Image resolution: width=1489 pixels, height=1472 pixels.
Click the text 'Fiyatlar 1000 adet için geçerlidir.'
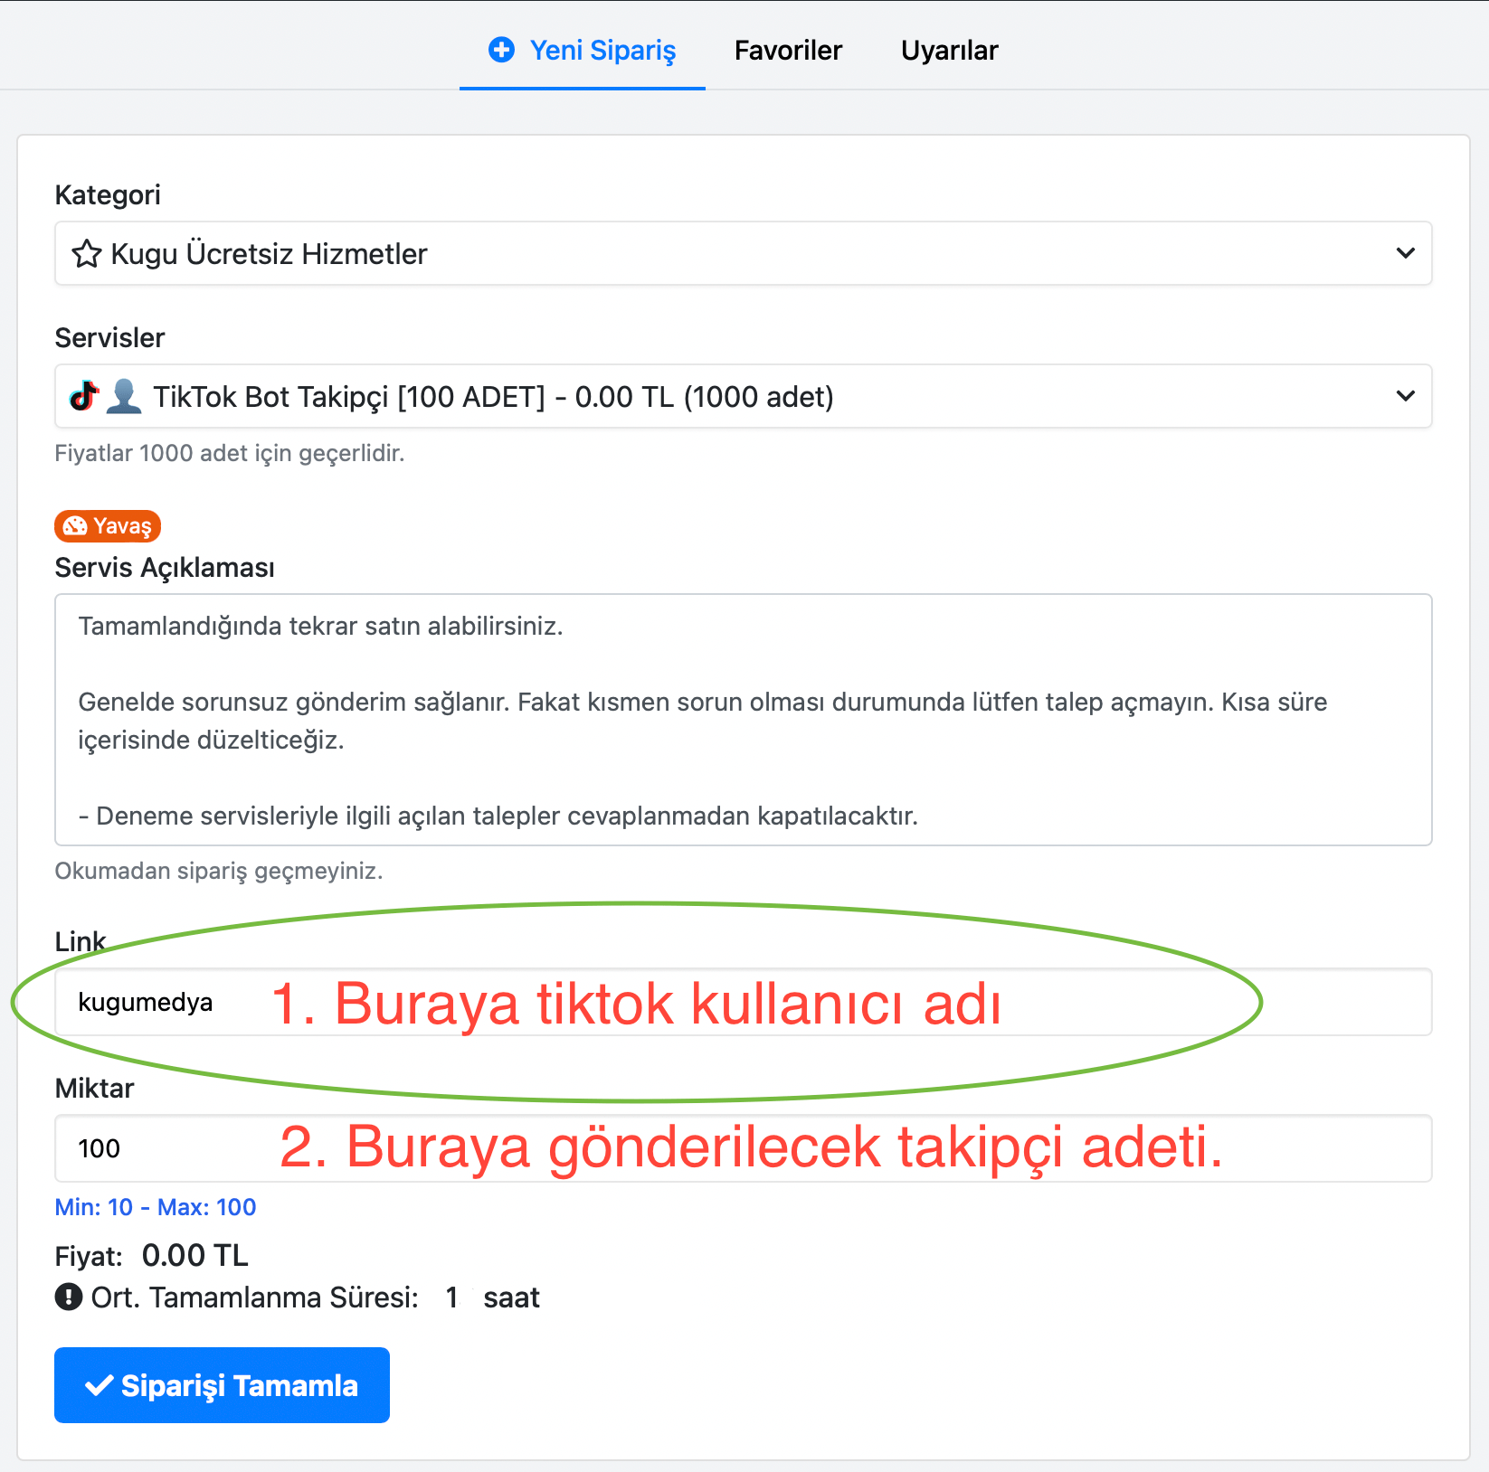click(x=230, y=453)
